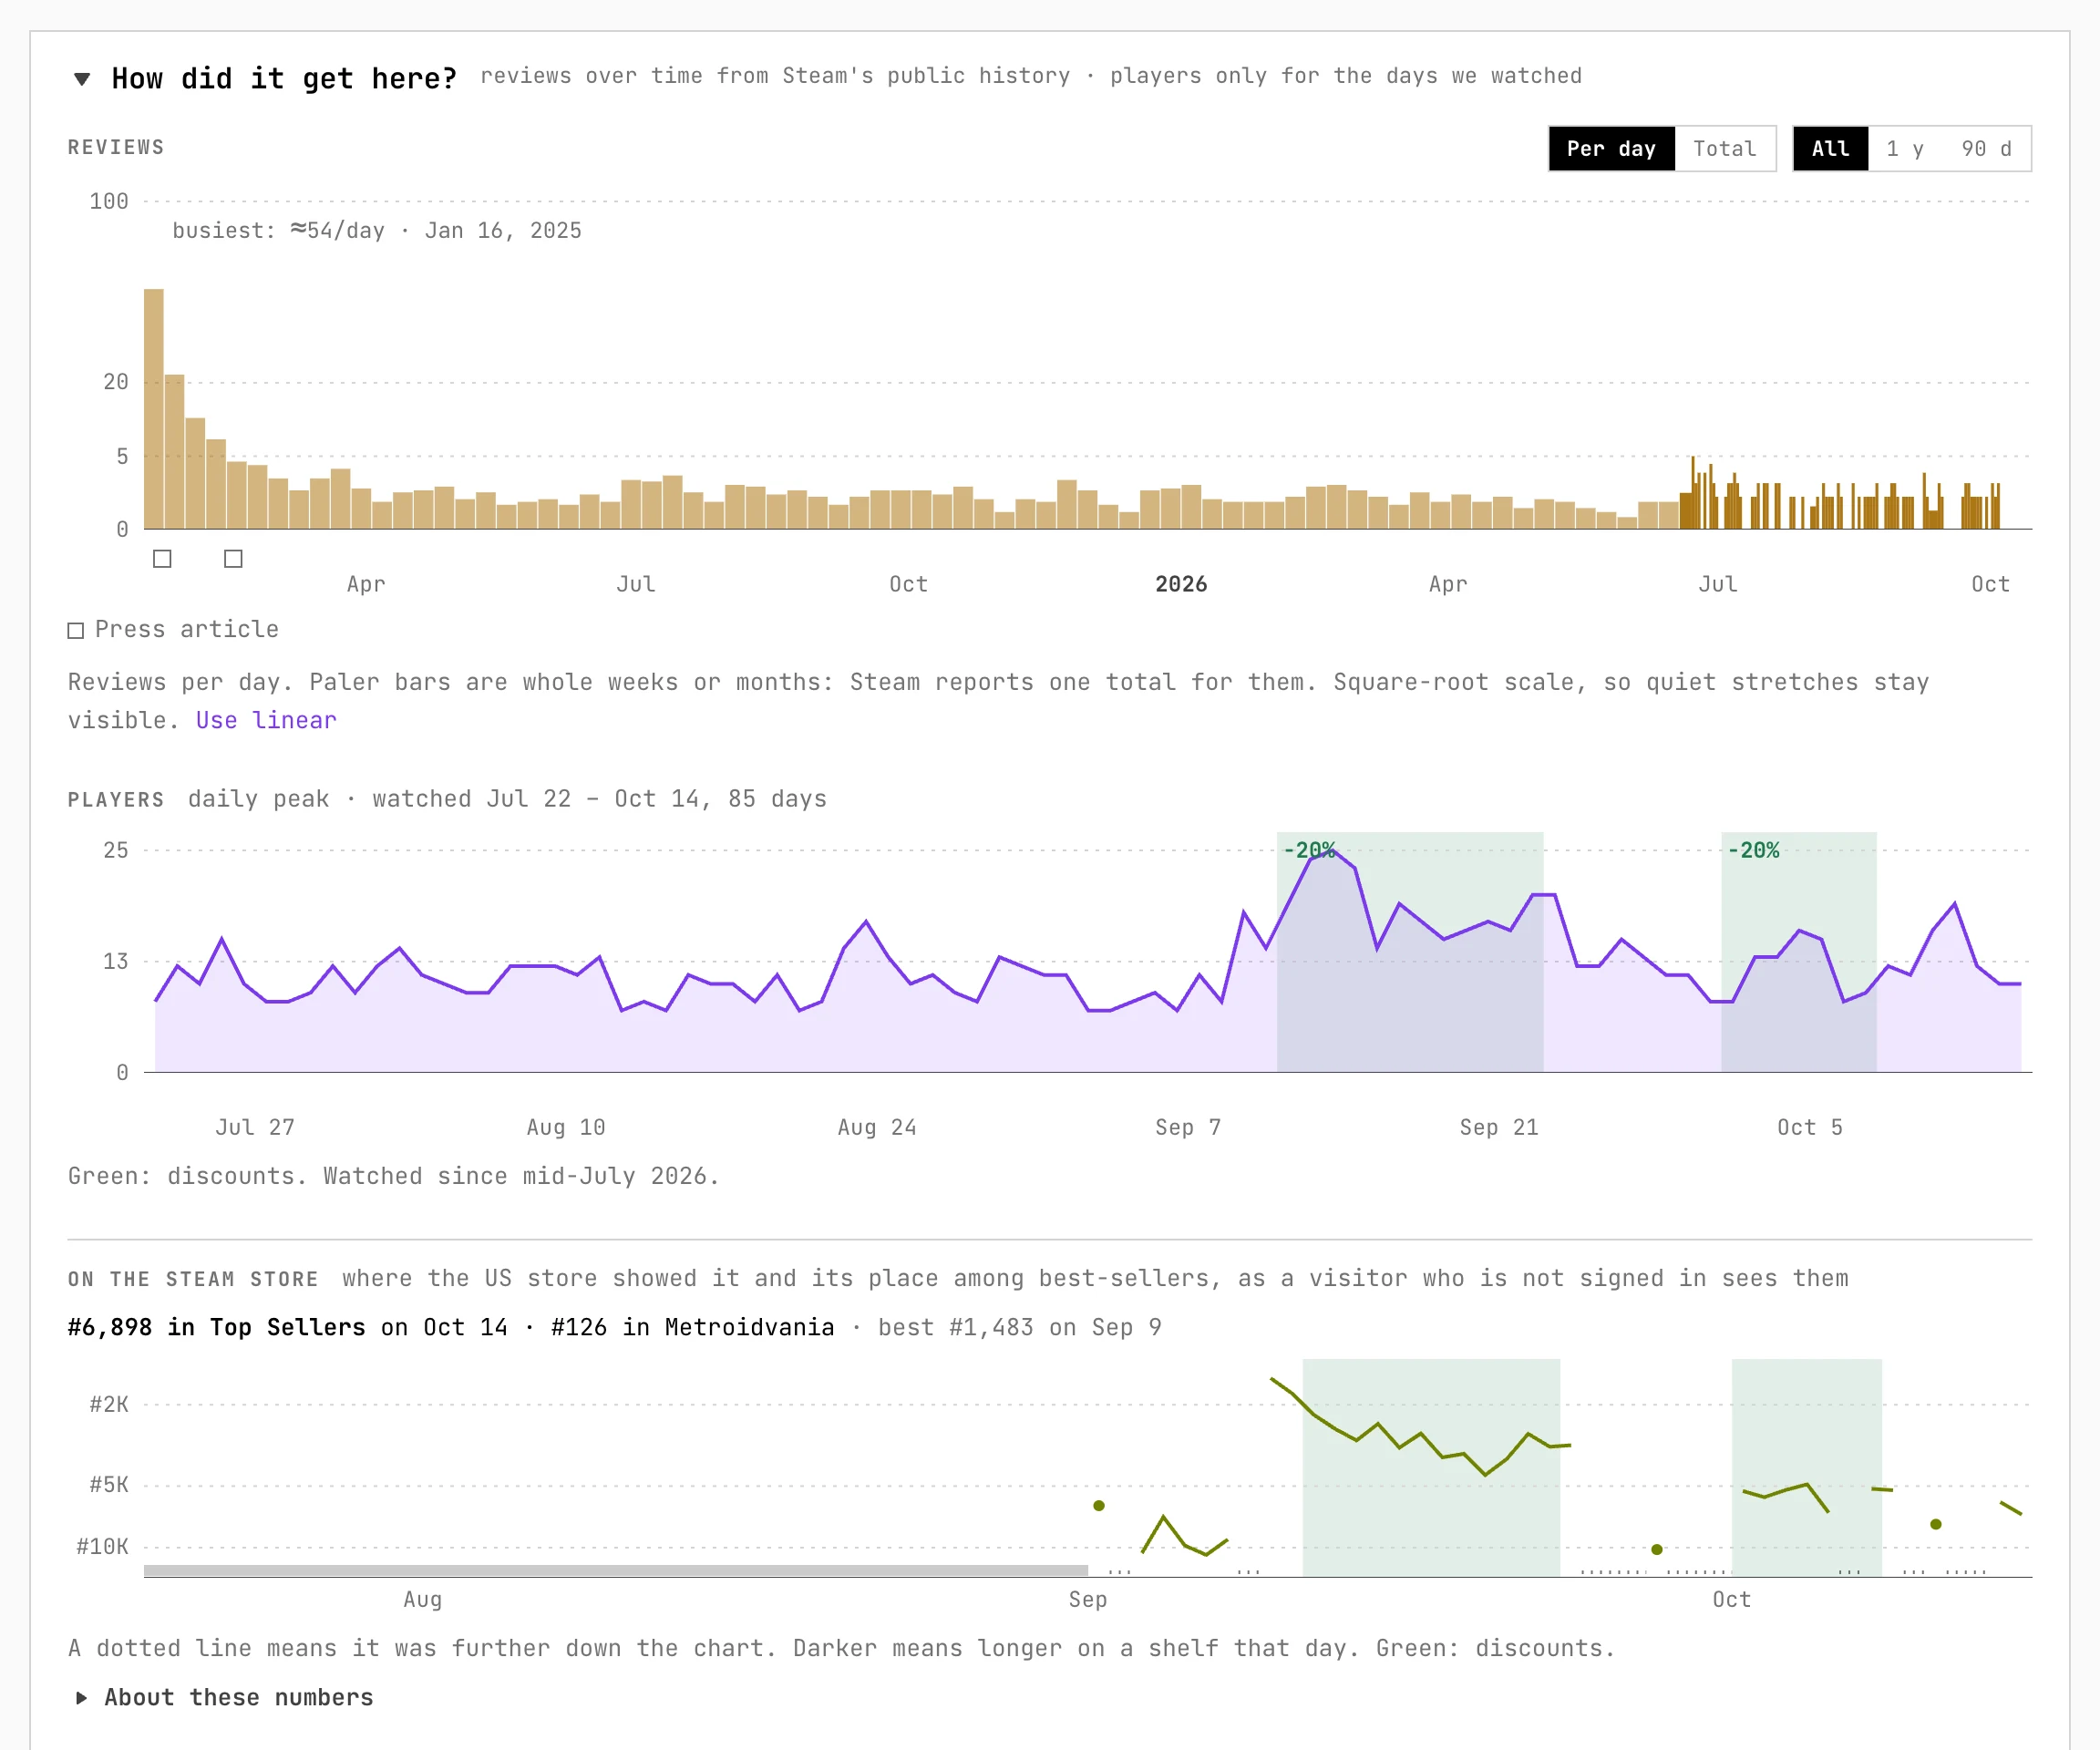Screen dimensions: 2100x1750
Task: Select the 1 y time range
Action: pyautogui.click(x=1904, y=148)
